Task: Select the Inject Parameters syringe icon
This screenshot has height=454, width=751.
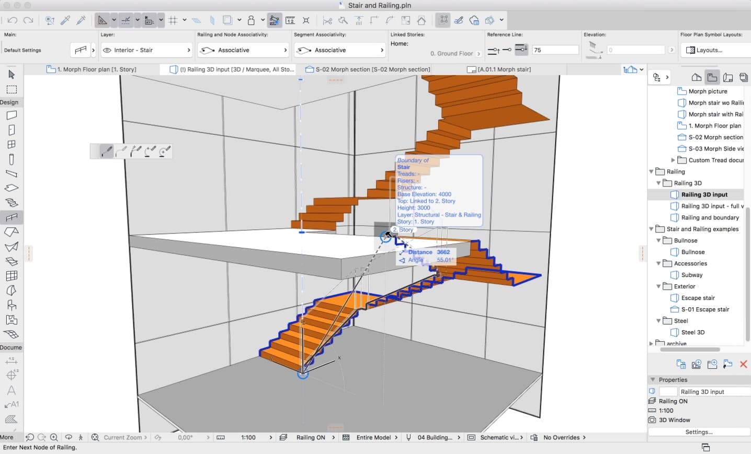Action: pos(81,20)
